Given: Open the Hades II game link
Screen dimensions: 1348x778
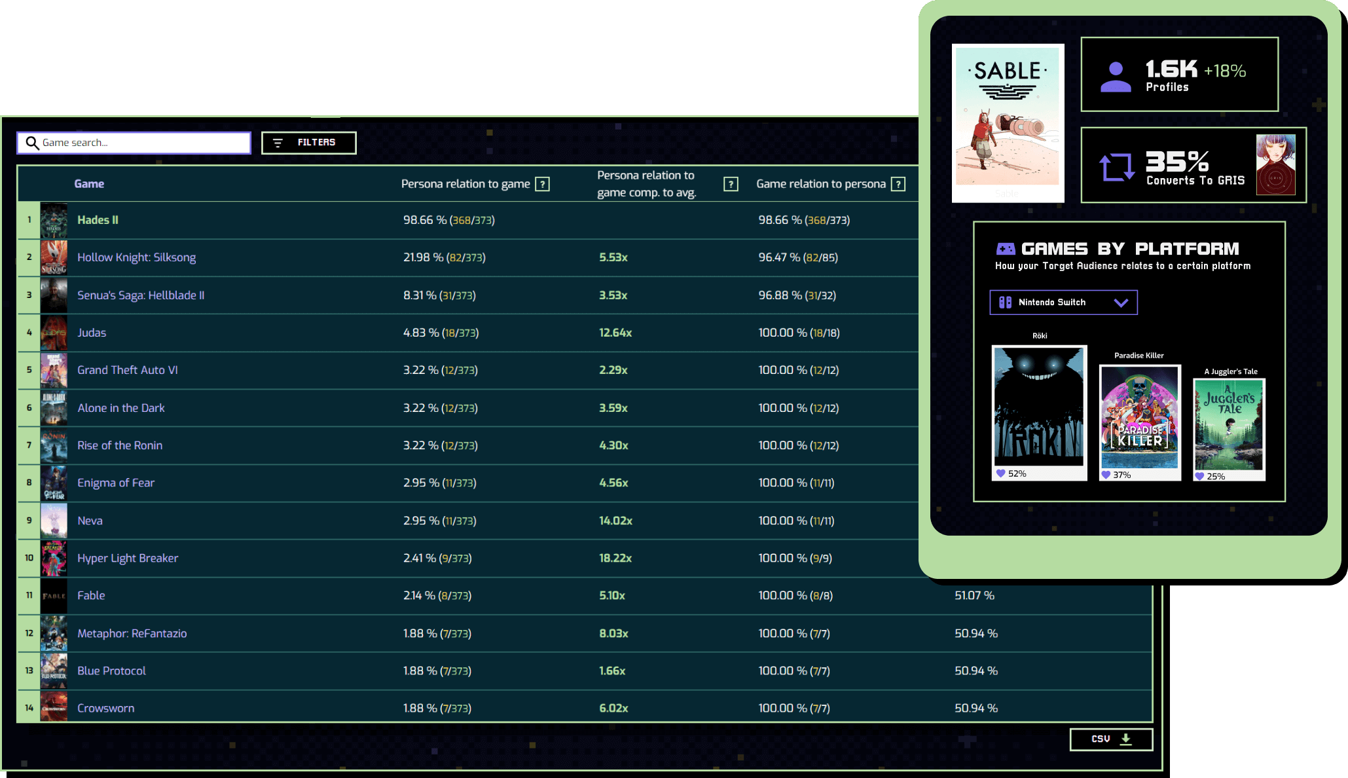Looking at the screenshot, I should pyautogui.click(x=98, y=220).
